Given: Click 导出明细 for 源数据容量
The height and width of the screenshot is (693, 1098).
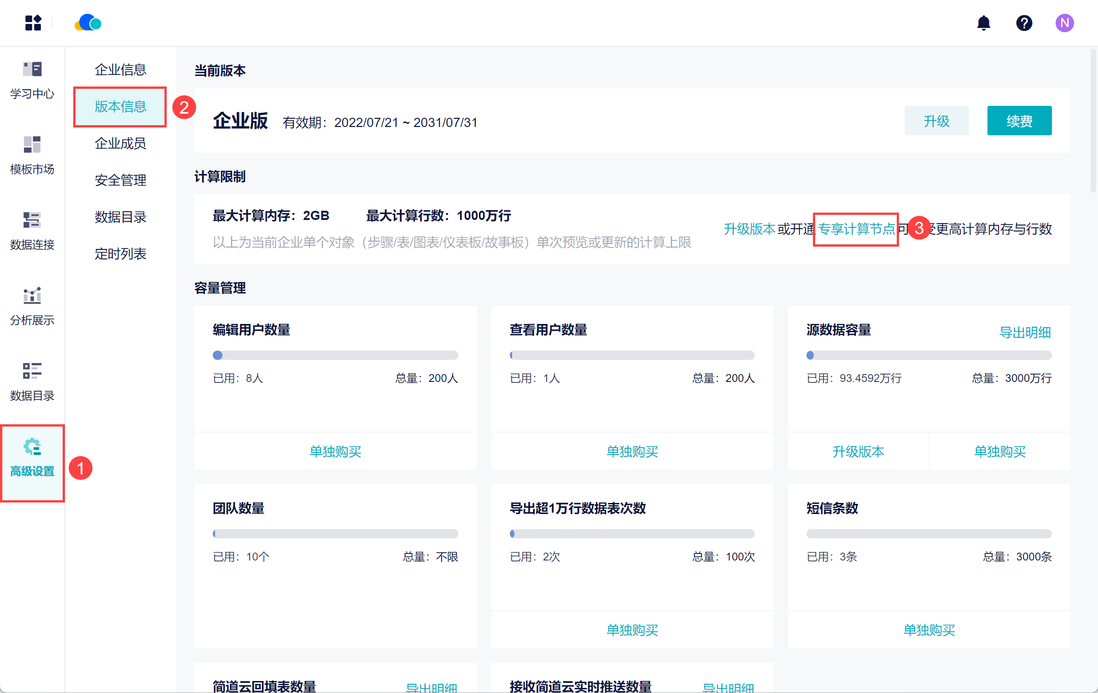Looking at the screenshot, I should 1025,332.
